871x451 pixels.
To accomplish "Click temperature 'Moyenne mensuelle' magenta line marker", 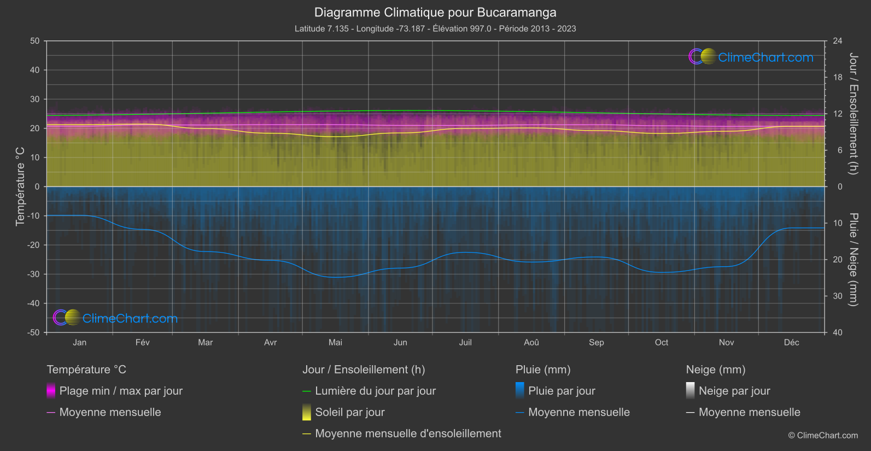I will coord(51,413).
